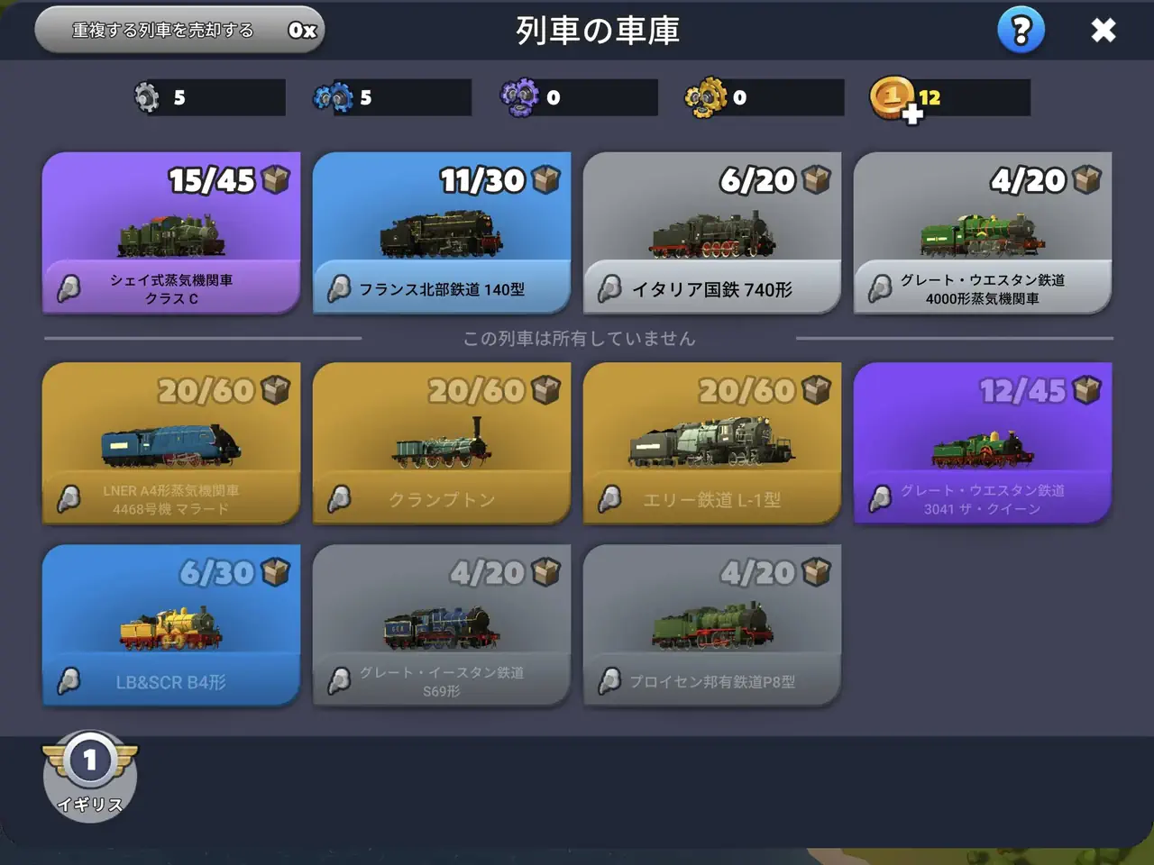Image resolution: width=1154 pixels, height=865 pixels.
Task: Click the blue rare gears icon
Action: pyautogui.click(x=333, y=97)
